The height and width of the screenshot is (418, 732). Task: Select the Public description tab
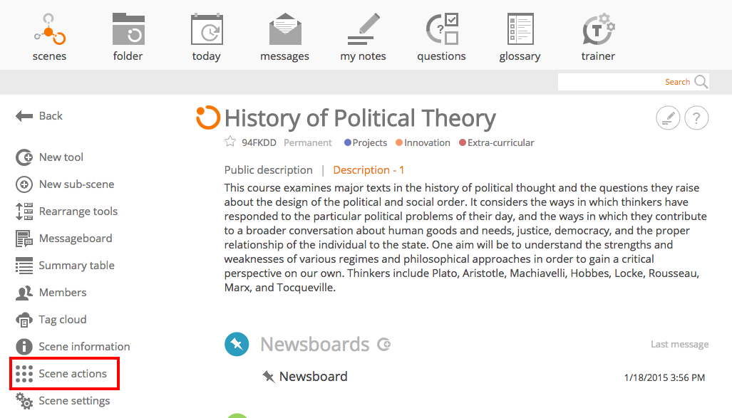pyautogui.click(x=269, y=169)
